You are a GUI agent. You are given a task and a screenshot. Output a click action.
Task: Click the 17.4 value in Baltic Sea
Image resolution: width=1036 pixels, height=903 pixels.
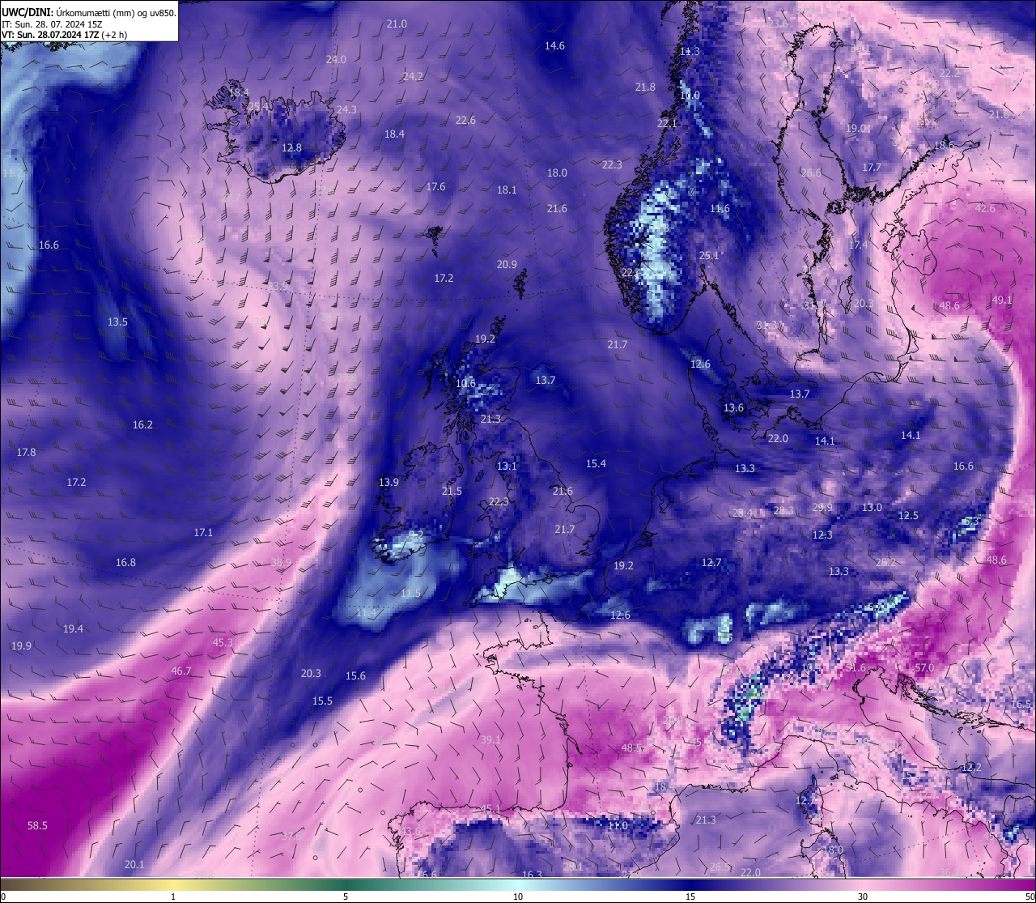(x=858, y=245)
